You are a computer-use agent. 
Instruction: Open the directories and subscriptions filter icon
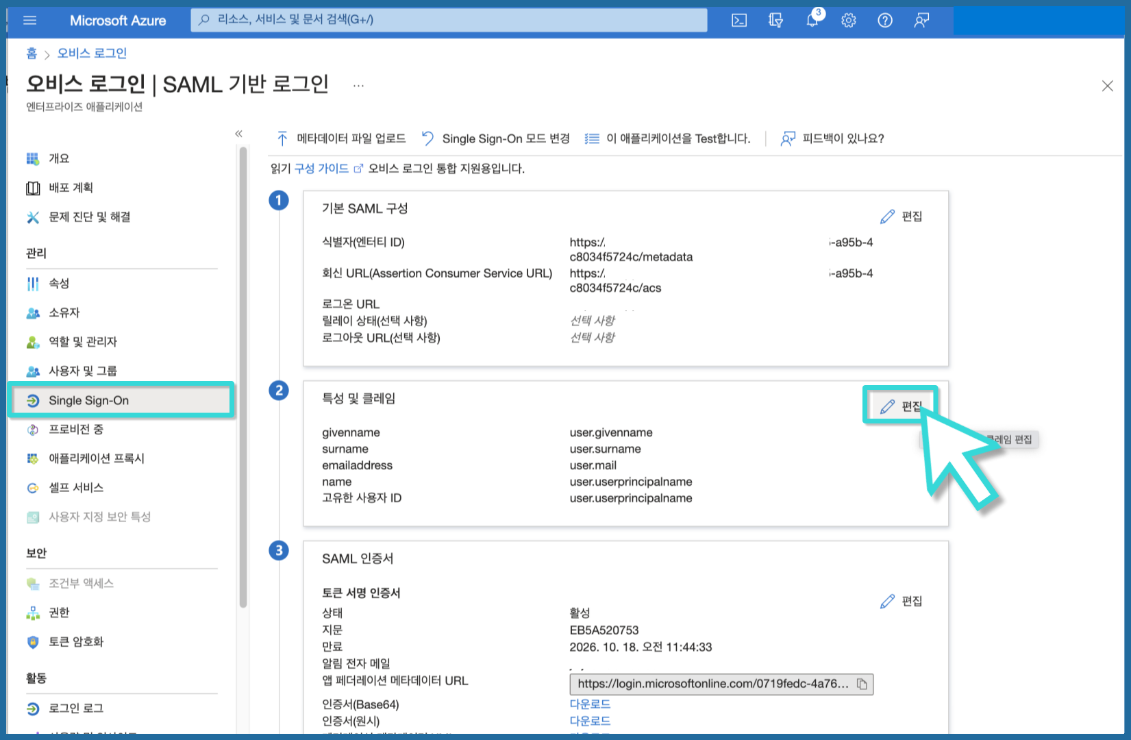775,21
